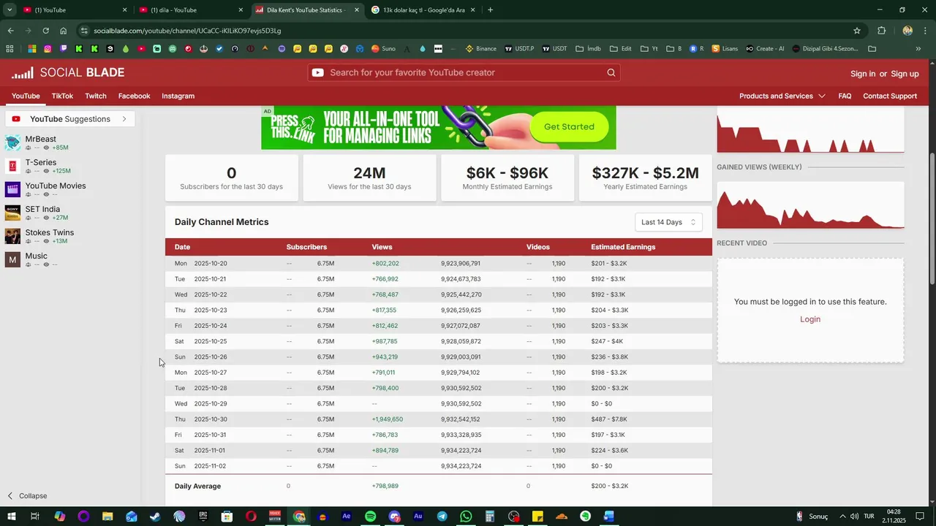Open the USDT.P bookmark
Viewport: 936px width, 526px height.
point(519,49)
